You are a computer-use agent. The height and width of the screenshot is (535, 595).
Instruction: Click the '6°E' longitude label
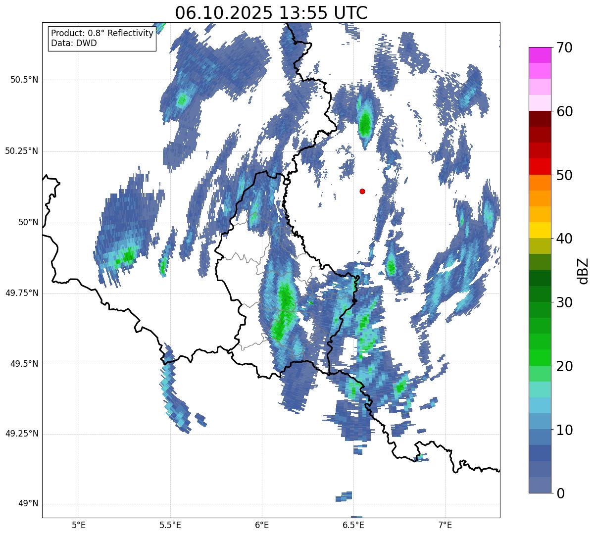(x=262, y=525)
